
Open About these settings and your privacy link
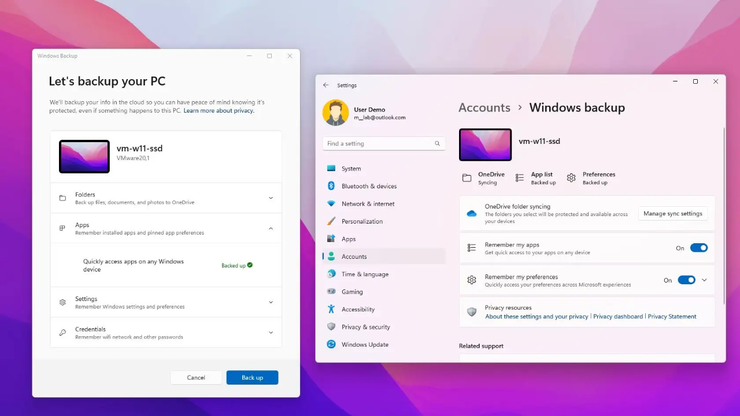click(x=536, y=317)
